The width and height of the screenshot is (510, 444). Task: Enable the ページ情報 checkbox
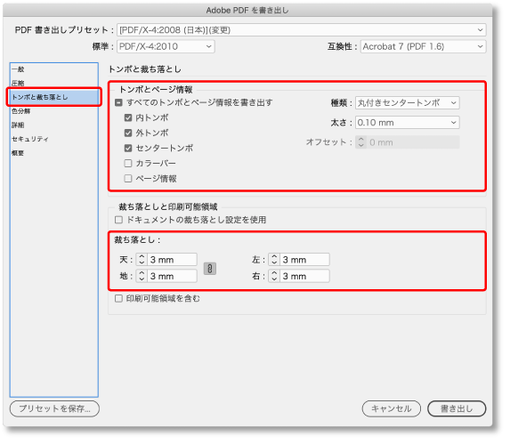(x=128, y=179)
